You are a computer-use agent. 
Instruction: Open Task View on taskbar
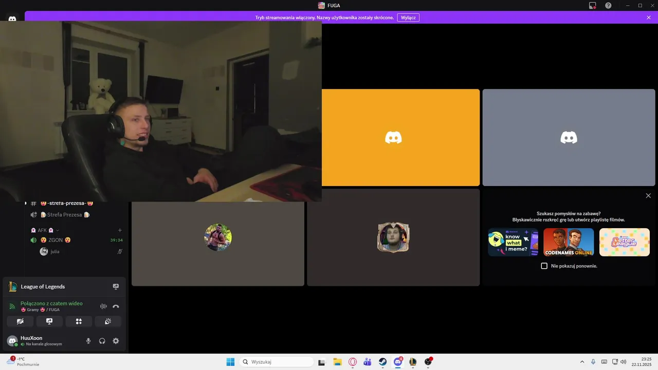coord(322,362)
